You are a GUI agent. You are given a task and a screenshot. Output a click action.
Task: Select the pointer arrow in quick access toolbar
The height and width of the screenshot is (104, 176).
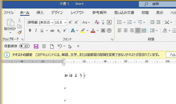tap(70, 47)
